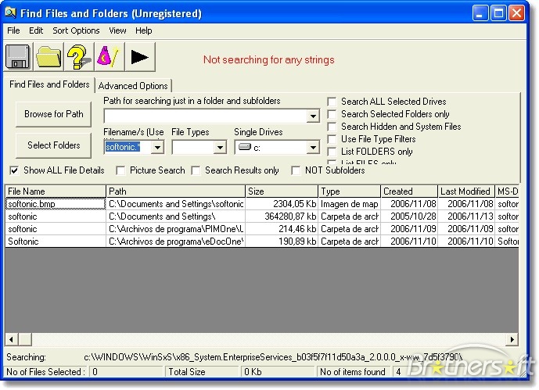539x390 pixels.
Task: Click created date 2005/10/28
Action: coord(409,216)
